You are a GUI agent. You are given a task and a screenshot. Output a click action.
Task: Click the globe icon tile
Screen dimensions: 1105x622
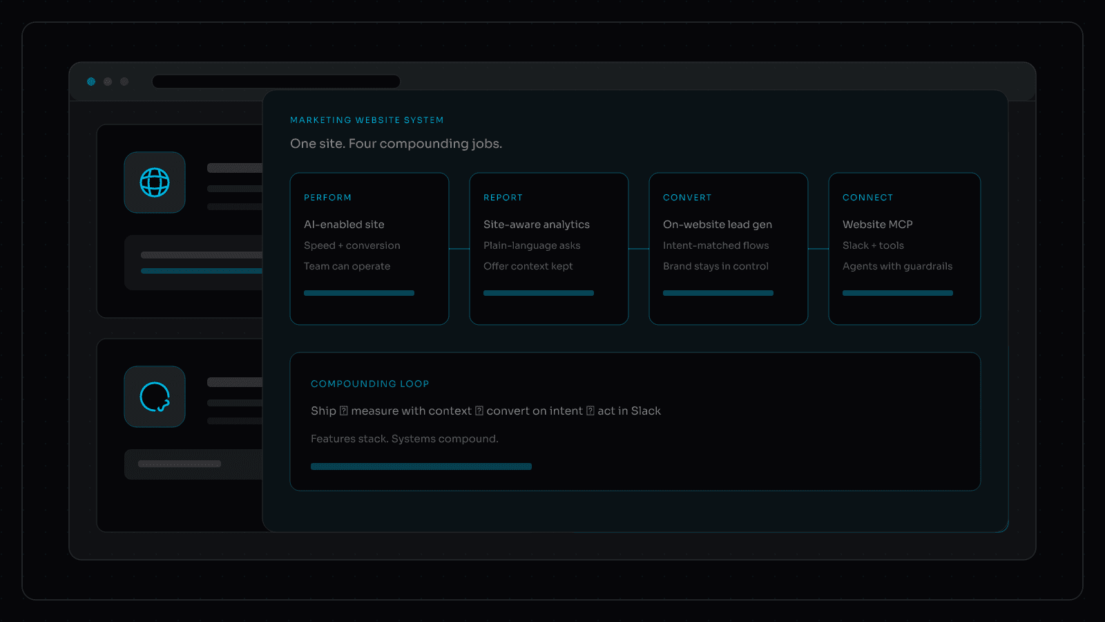(x=155, y=182)
